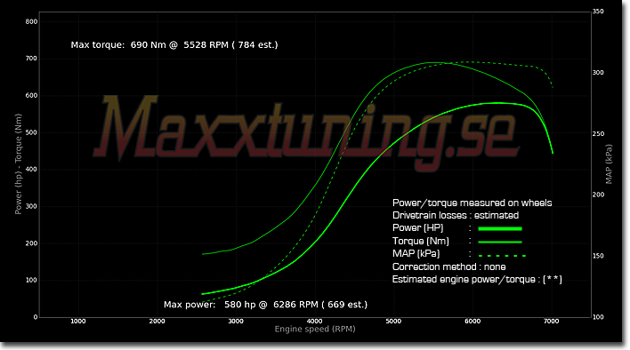
Task: Click the MAP (kPa) dashed legend sample
Action: click(502, 255)
